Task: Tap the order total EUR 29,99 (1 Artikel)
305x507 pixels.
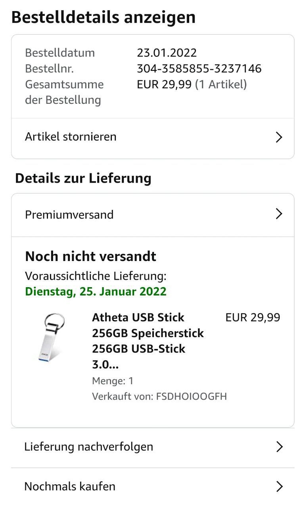Action: pos(192,84)
